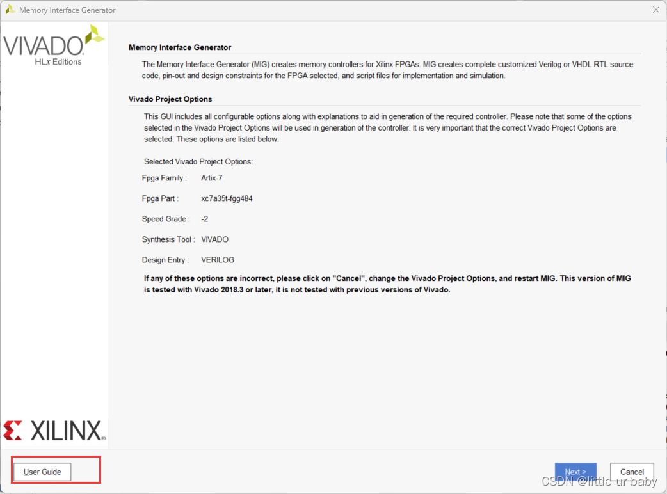Cancel the Memory Interface Generator wizard
The height and width of the screenshot is (494, 667).
[632, 472]
